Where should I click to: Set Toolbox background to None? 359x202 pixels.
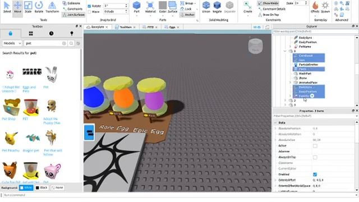click(57, 187)
